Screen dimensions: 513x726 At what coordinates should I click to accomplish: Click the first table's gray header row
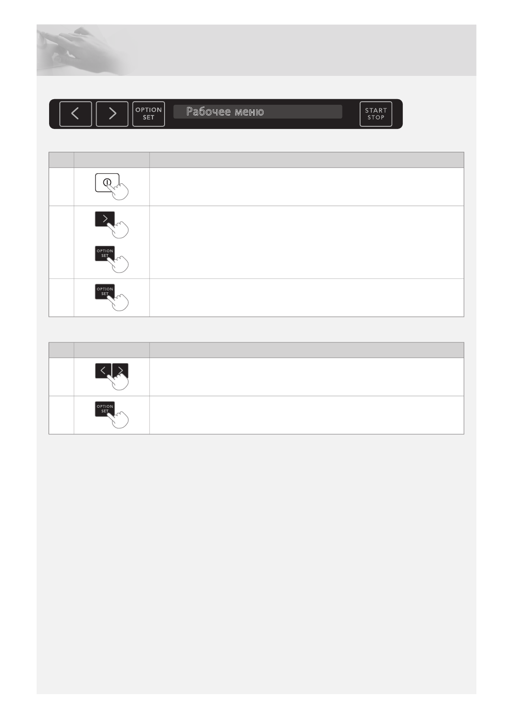click(256, 160)
